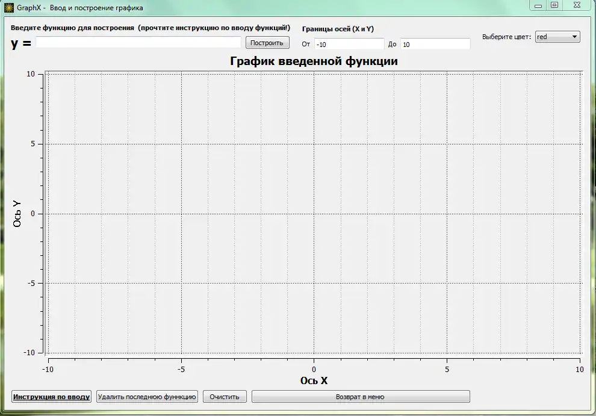The image size is (596, 416).
Task: Click the Ось X axis label
Action: tap(314, 380)
